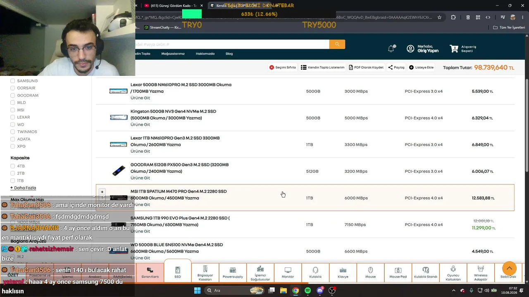
Task: Expand more capacity options with Daha Fazla
Action: point(23,188)
